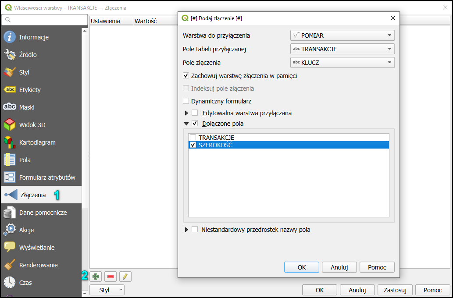Toggle Zachowuj warstwę złączenia w pamięci checkbox

[x=186, y=76]
